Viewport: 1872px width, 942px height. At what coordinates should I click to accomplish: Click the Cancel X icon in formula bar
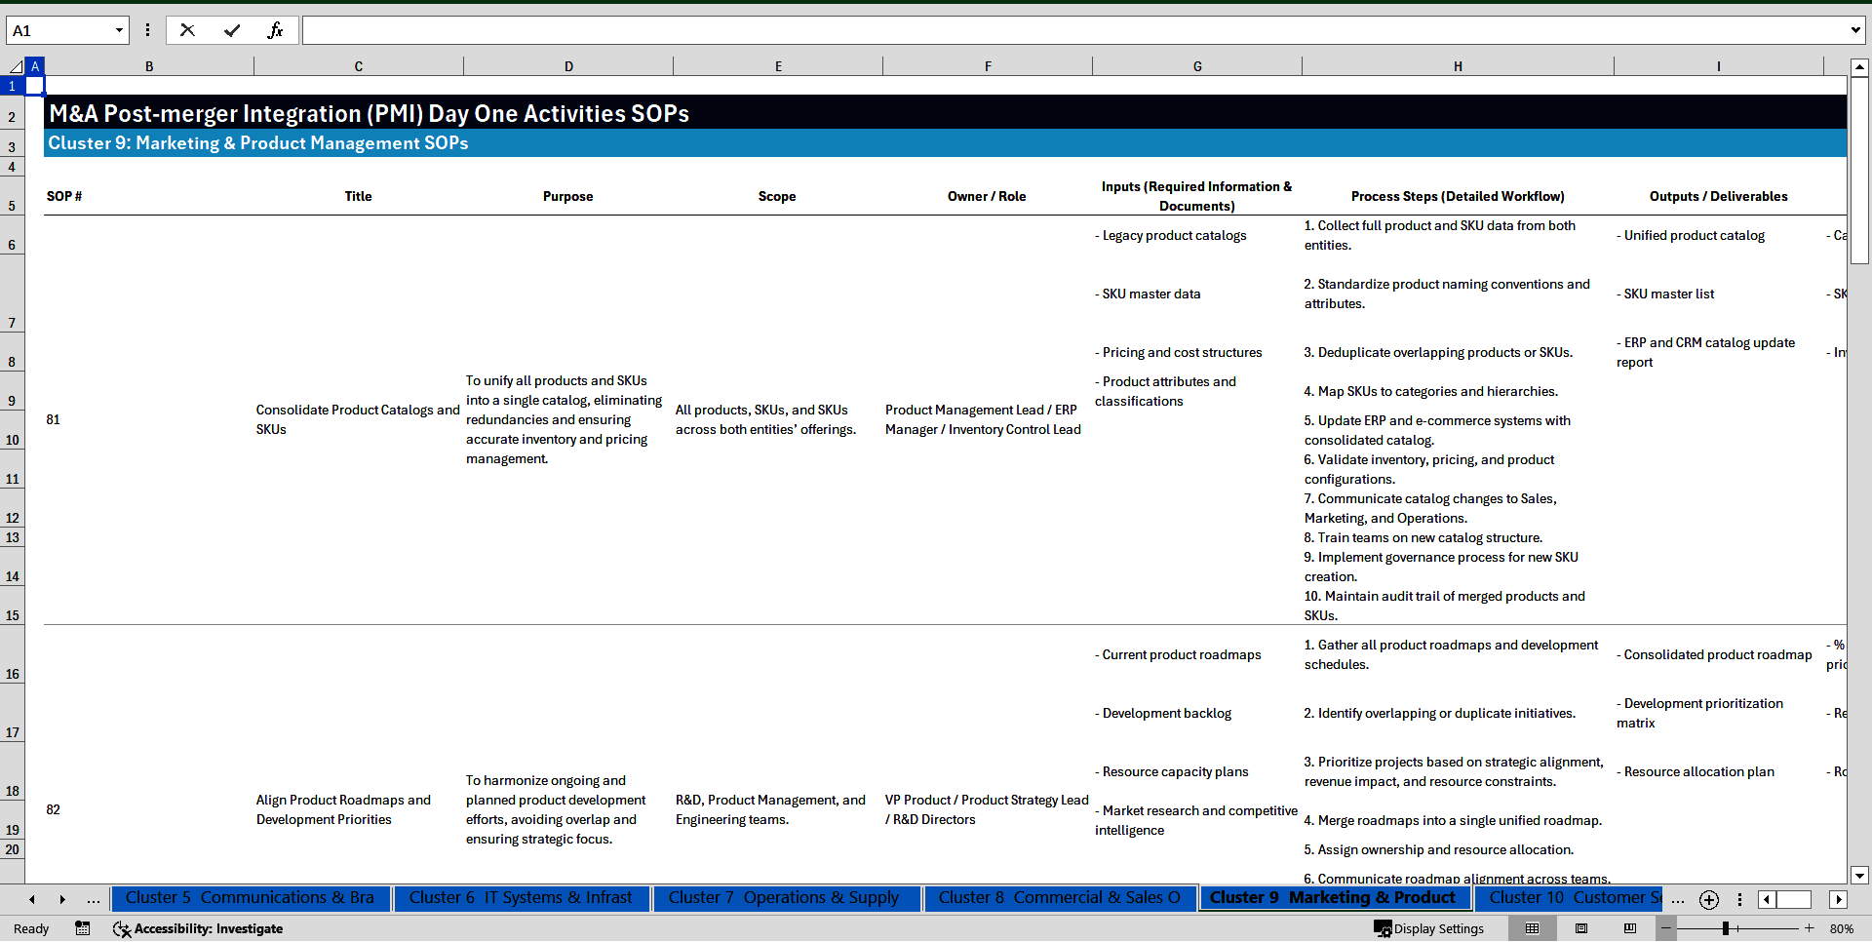187,29
